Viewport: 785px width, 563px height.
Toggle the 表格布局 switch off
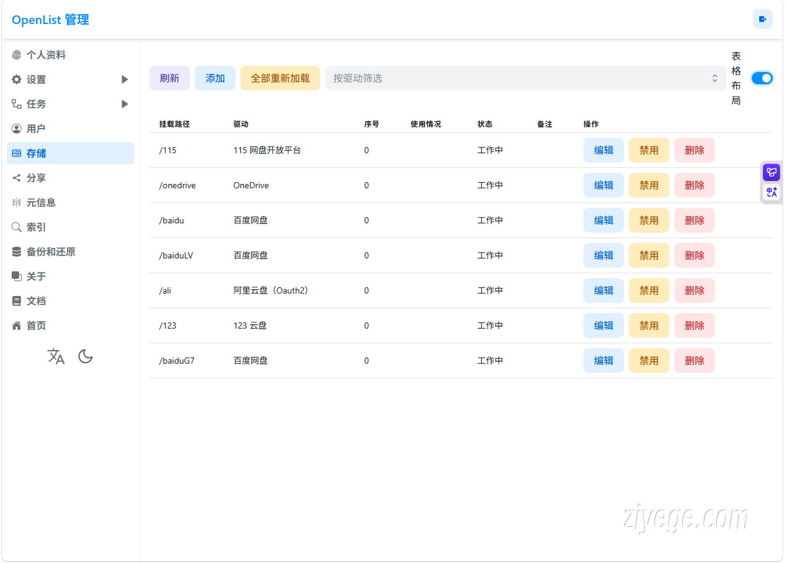click(762, 78)
